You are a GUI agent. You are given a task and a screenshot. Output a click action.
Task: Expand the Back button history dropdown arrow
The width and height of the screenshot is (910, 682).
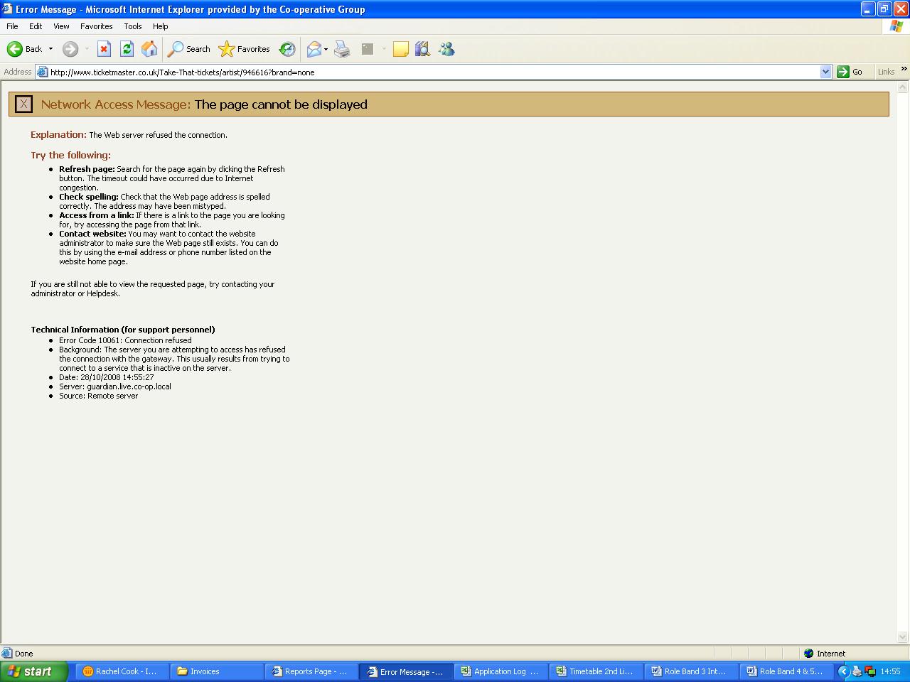pos(50,49)
